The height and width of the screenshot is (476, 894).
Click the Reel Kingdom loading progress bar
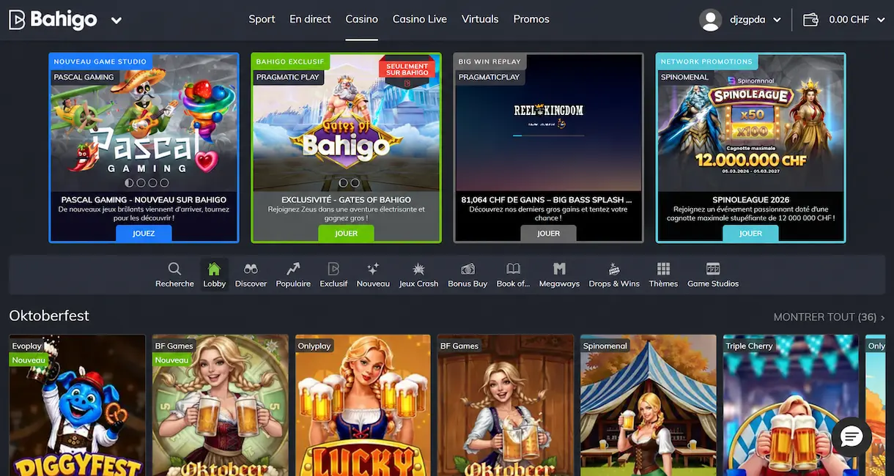click(x=548, y=135)
